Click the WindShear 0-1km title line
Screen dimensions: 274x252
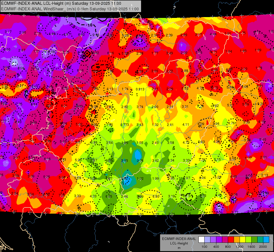click(70, 9)
